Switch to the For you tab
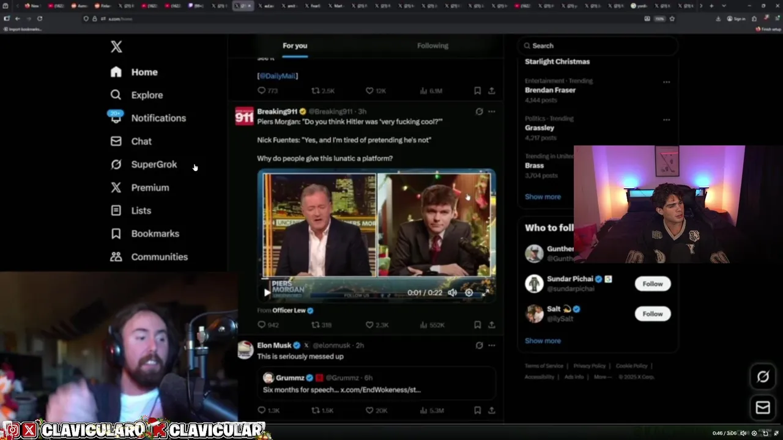783x440 pixels. pos(295,46)
